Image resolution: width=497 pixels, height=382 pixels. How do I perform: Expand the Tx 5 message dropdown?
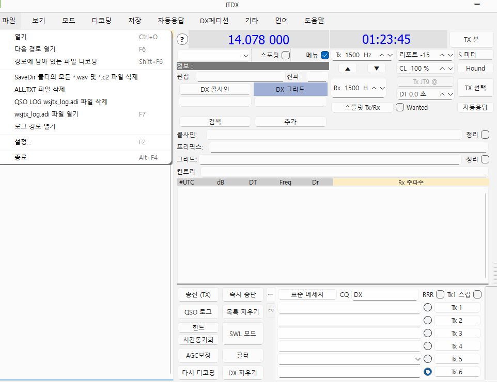(417, 359)
